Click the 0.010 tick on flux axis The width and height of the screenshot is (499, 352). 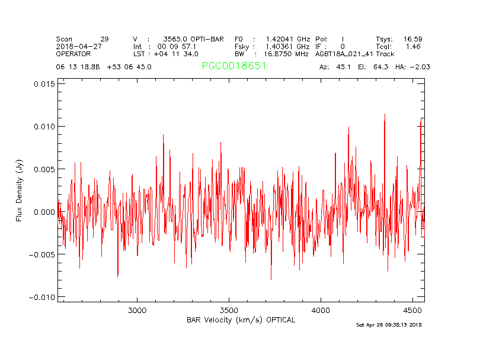coord(43,127)
